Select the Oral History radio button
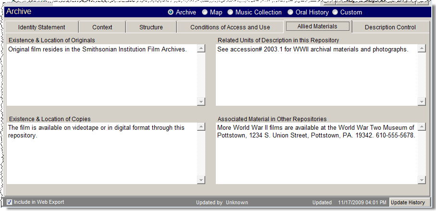The width and height of the screenshot is (436, 211). coord(290,12)
